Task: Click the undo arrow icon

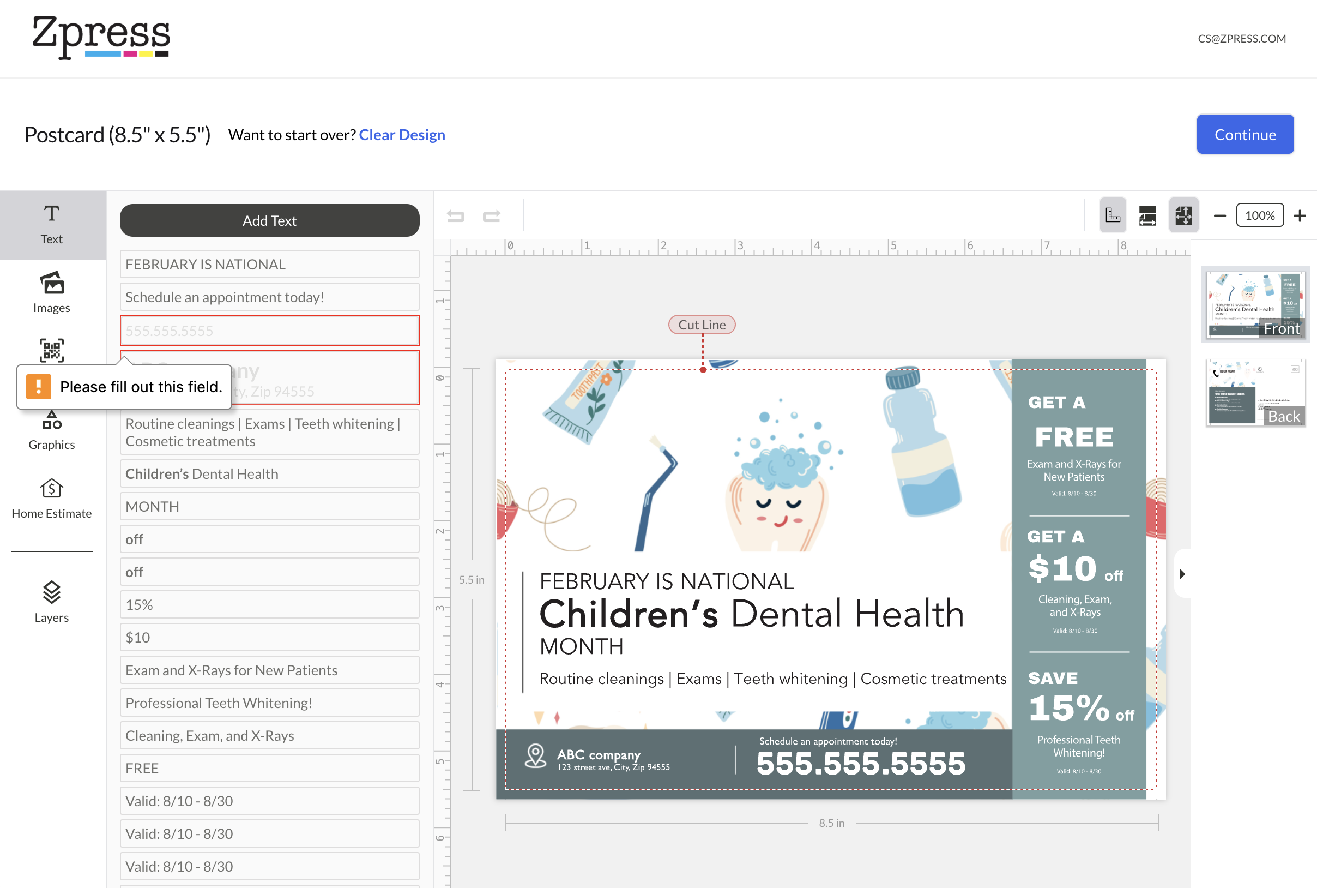Action: point(456,216)
